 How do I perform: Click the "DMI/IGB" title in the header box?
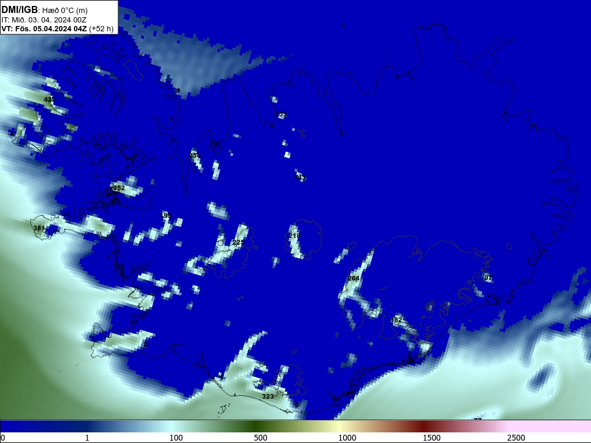coord(20,10)
